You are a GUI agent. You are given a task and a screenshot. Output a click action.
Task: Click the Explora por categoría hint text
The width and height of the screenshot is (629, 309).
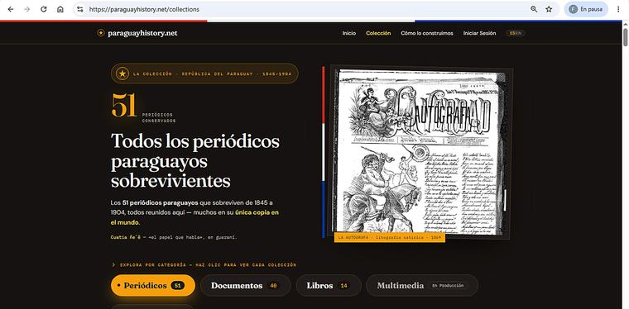204,265
